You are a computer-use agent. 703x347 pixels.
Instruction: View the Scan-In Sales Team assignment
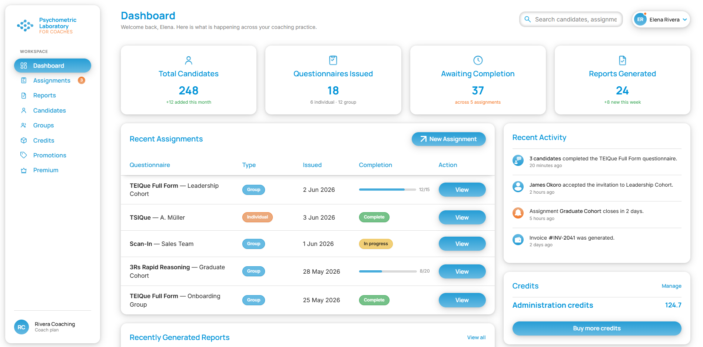coord(462,244)
